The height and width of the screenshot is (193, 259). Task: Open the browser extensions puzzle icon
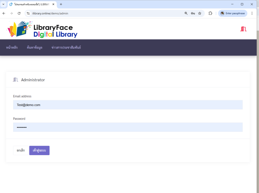(210, 13)
